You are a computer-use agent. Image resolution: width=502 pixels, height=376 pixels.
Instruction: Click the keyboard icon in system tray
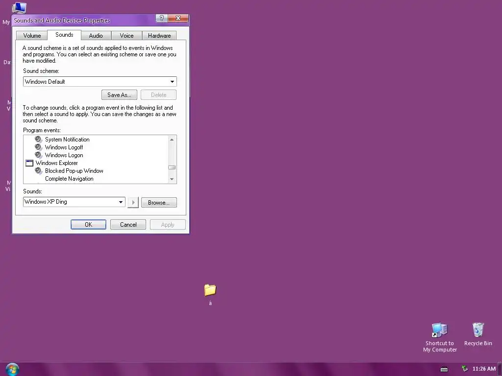(x=444, y=369)
